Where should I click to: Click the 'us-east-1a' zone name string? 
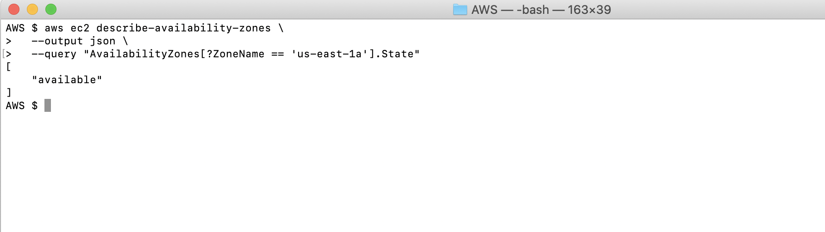[x=329, y=54]
